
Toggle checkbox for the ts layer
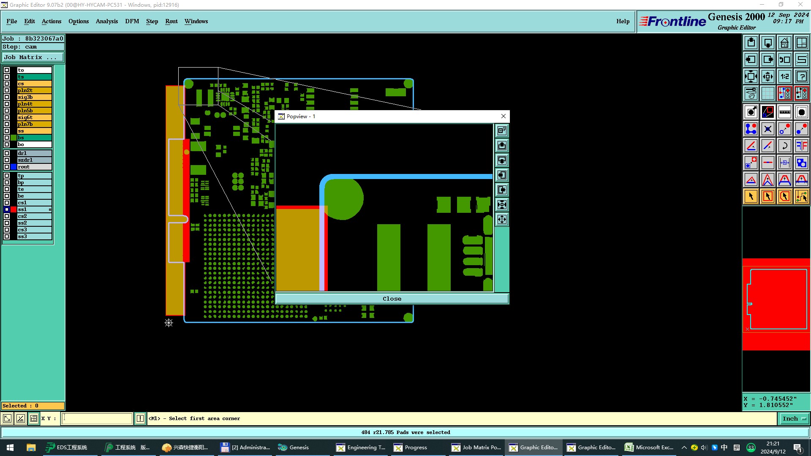tap(7, 77)
